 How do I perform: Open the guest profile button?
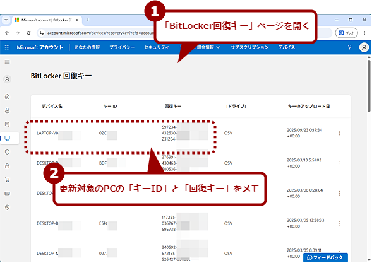(346, 33)
